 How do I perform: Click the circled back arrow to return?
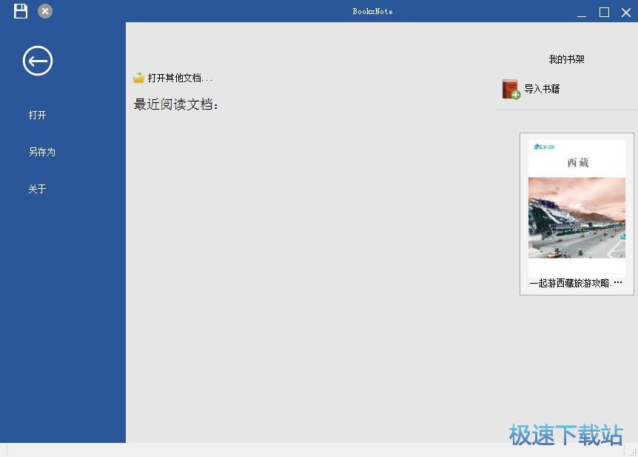(x=37, y=61)
